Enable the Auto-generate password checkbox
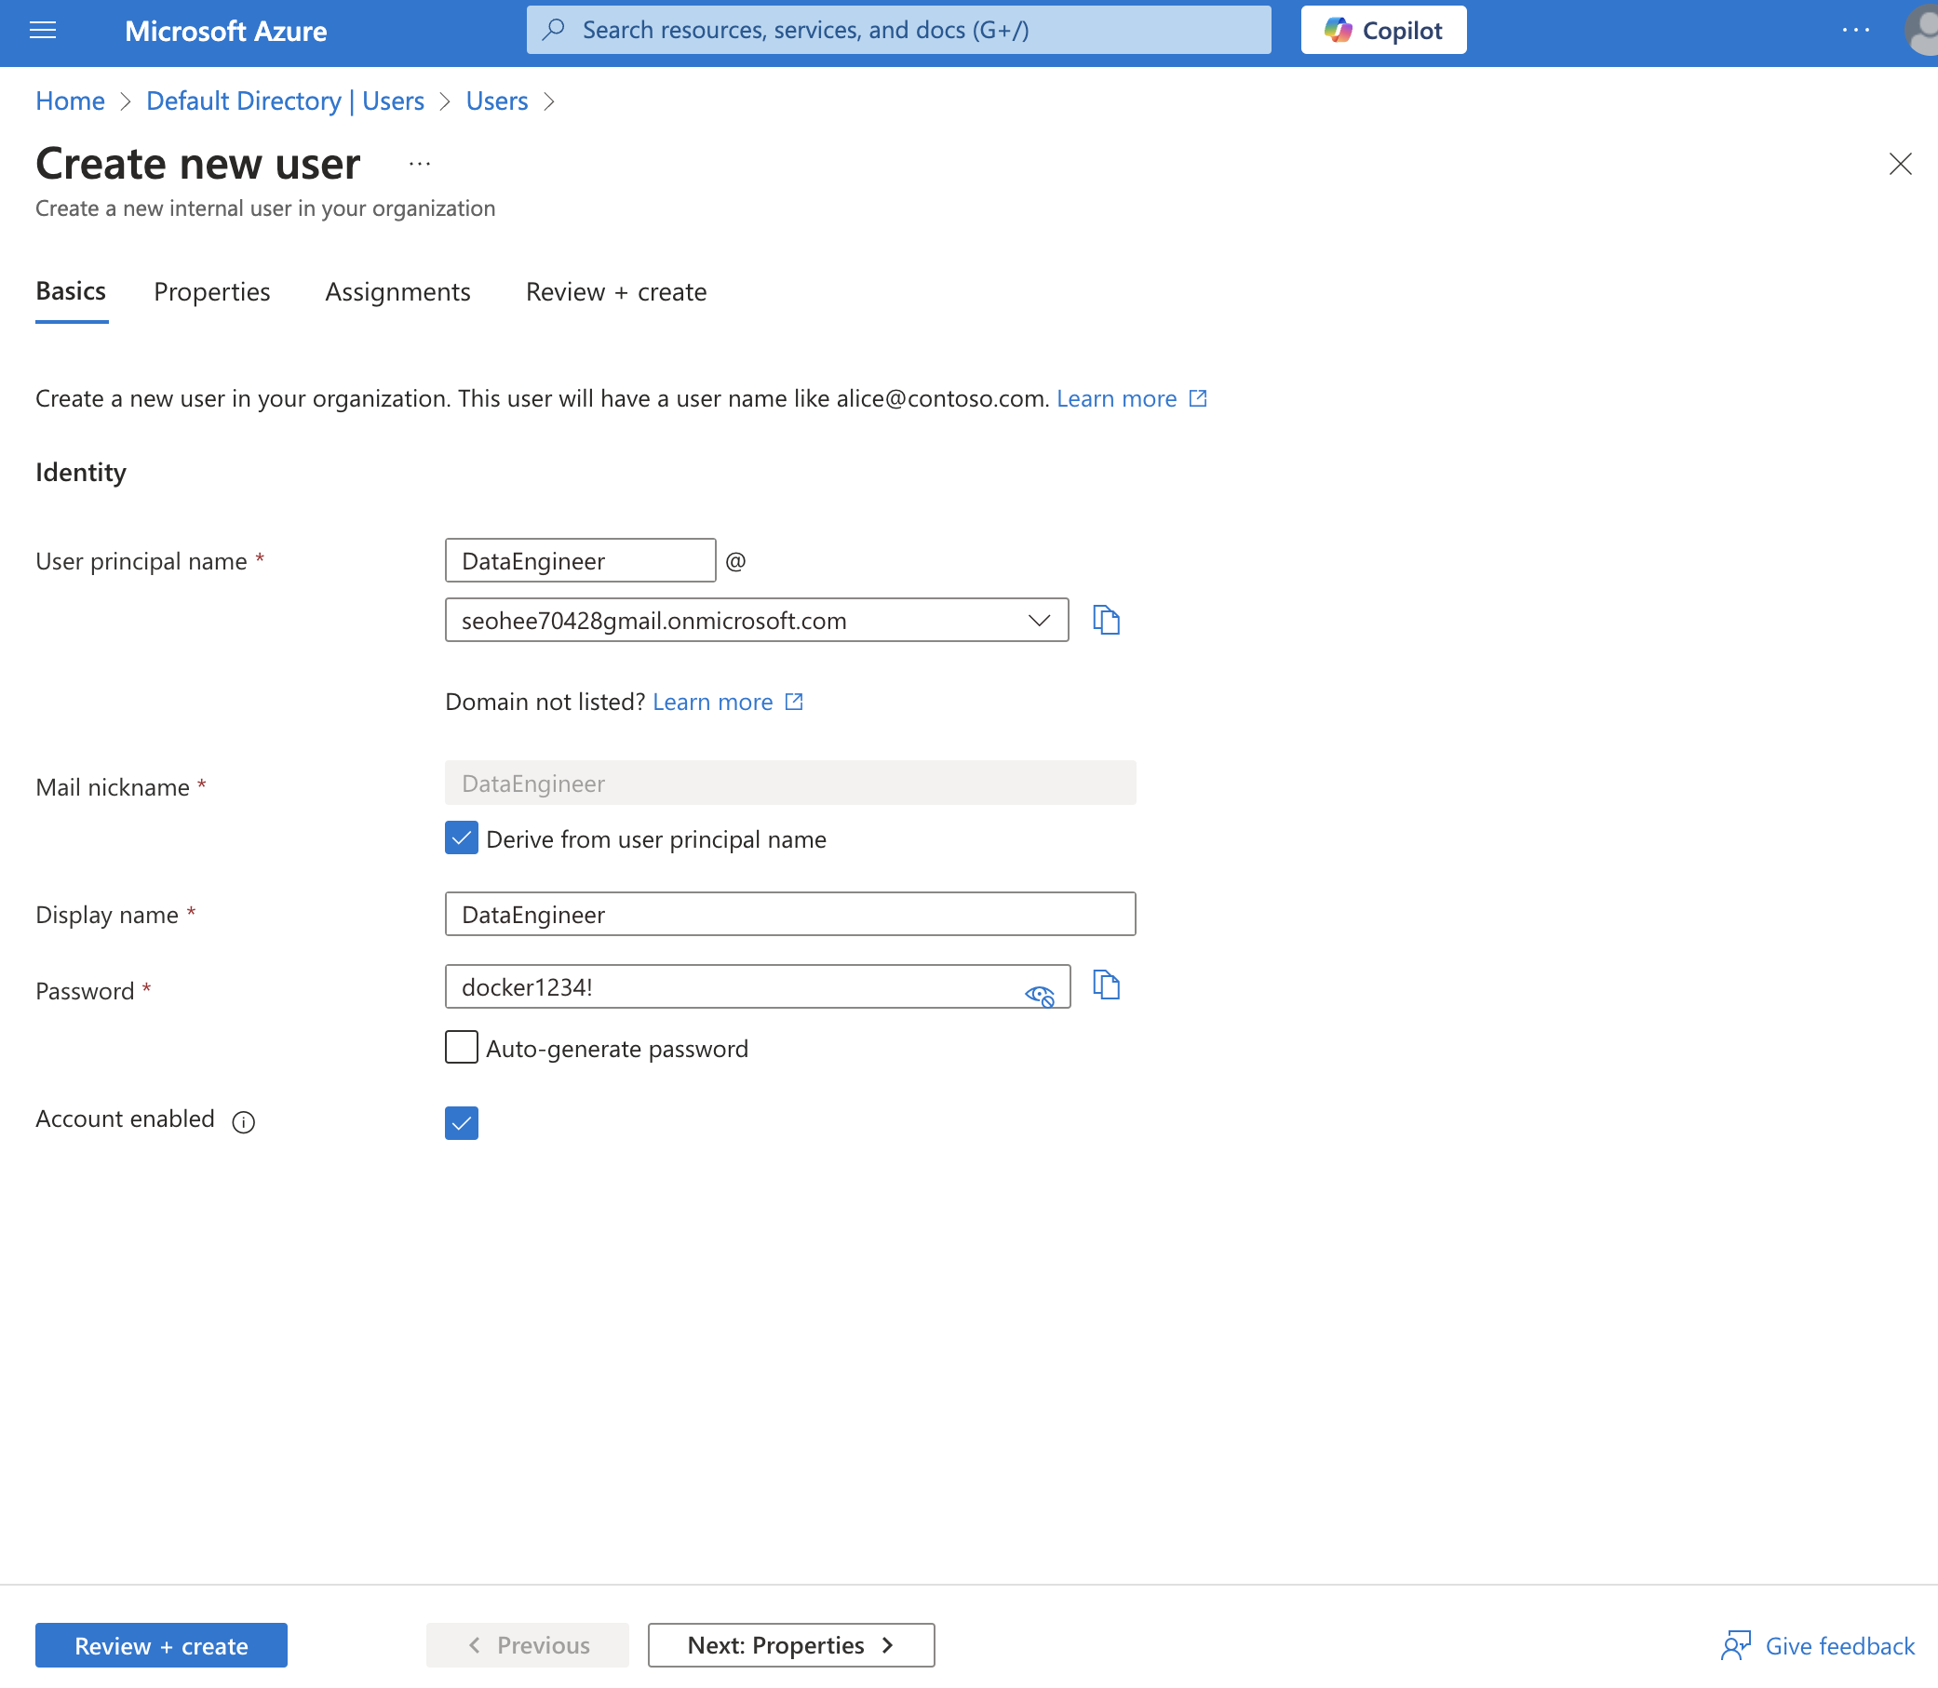Screen dimensions: 1938x1688 tap(463, 1048)
